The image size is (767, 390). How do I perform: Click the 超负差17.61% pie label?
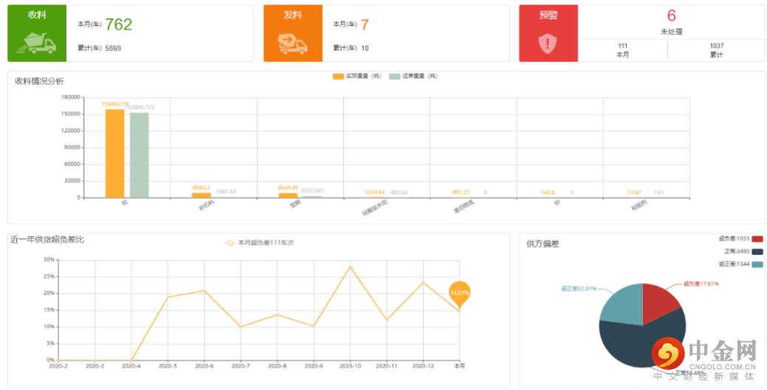701,284
